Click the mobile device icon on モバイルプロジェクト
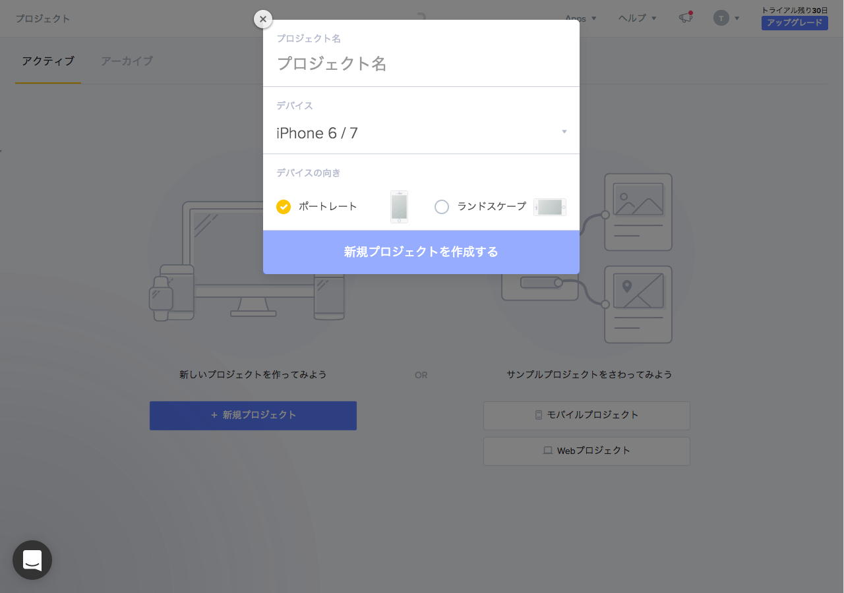This screenshot has width=844, height=593. 539,415
